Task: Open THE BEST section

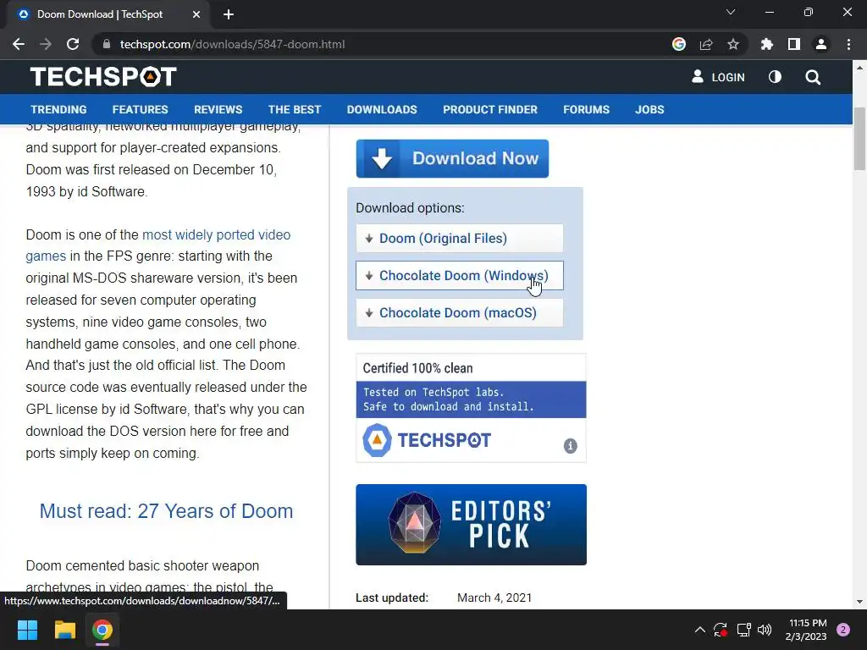Action: click(294, 109)
